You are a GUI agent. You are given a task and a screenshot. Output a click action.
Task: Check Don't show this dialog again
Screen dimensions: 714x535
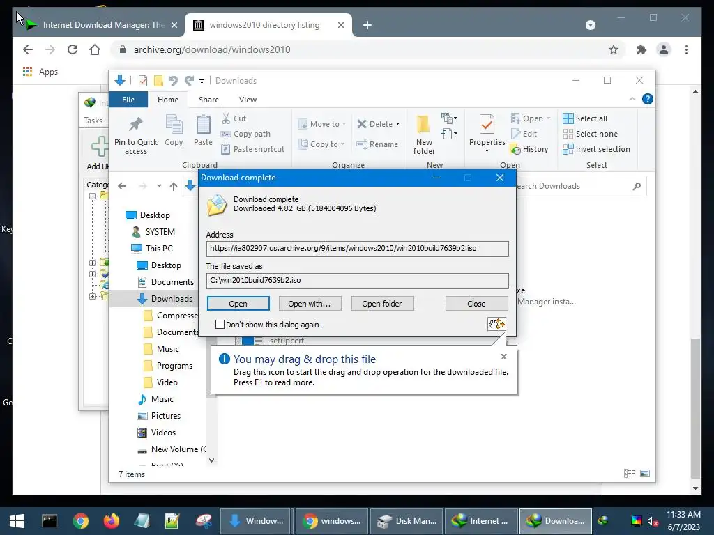point(220,325)
